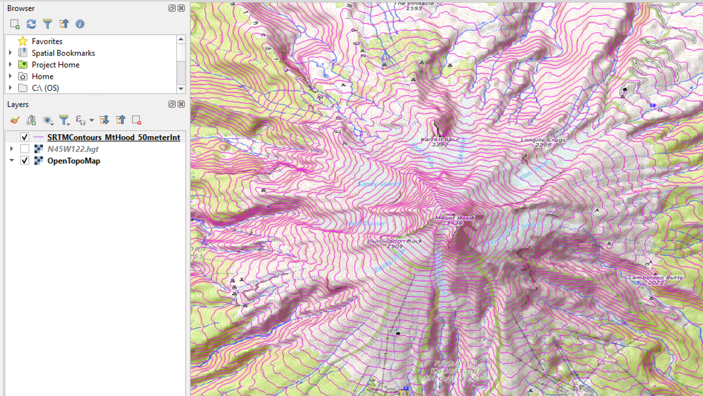Collapse the OpenTopoMap layer entry

(x=11, y=160)
